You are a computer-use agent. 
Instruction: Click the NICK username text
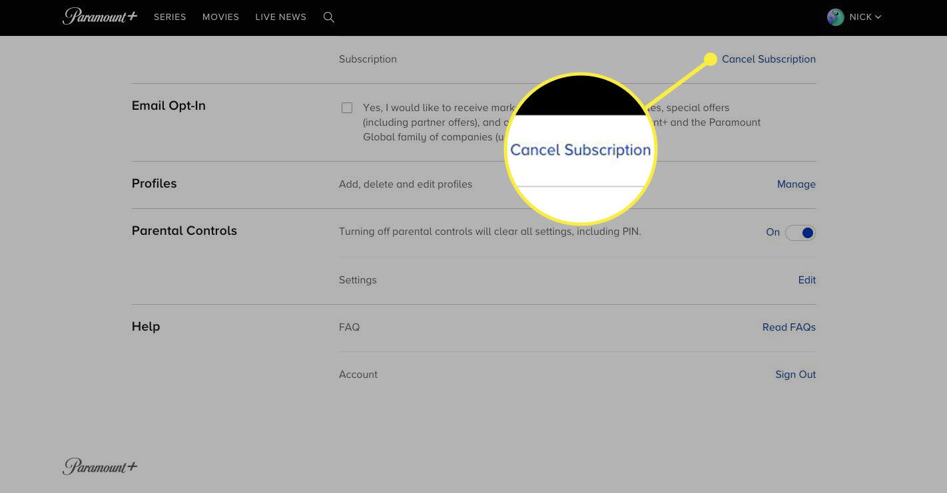tap(860, 17)
